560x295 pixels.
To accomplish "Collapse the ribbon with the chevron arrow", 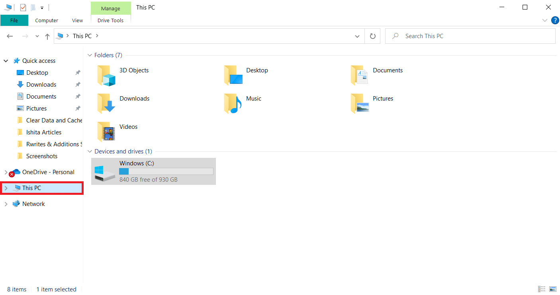I will [x=545, y=20].
